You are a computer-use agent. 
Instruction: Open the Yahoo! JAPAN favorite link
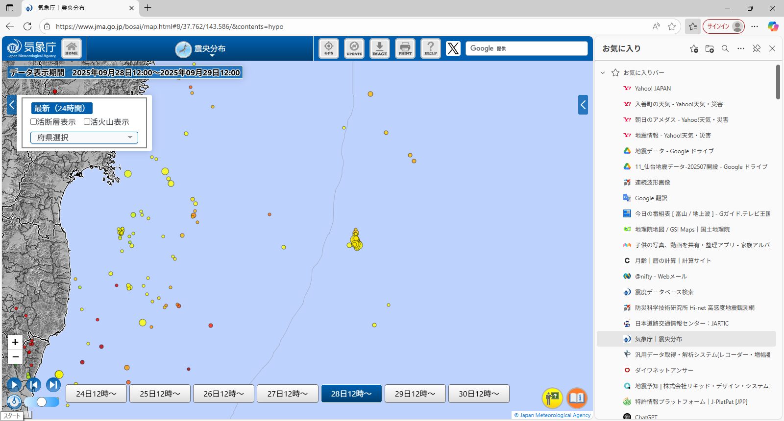pos(653,89)
